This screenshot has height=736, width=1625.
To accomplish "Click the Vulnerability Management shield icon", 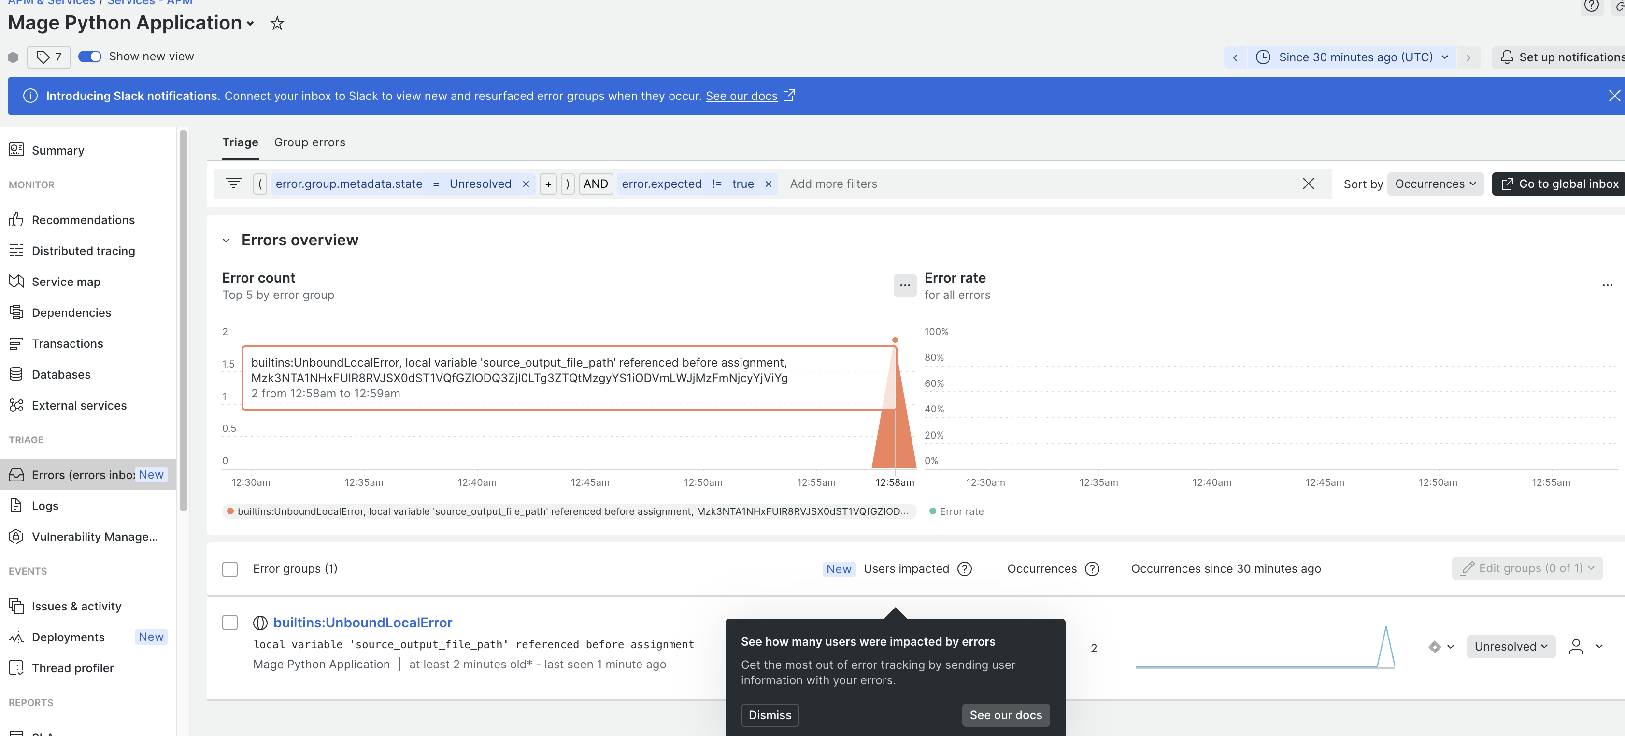I will point(16,536).
